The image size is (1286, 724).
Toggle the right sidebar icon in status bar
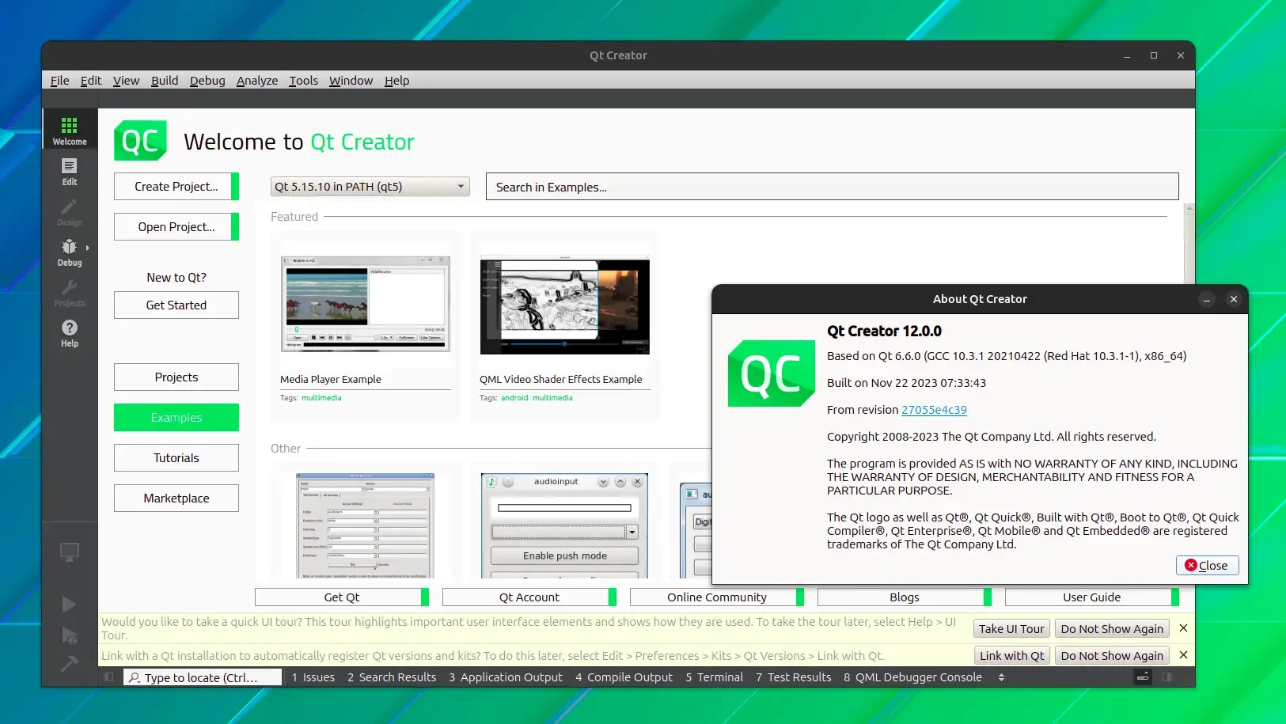(x=1167, y=677)
